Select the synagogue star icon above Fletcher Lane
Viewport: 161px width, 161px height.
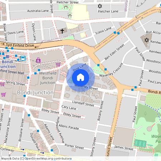pyautogui.click(x=100, y=6)
